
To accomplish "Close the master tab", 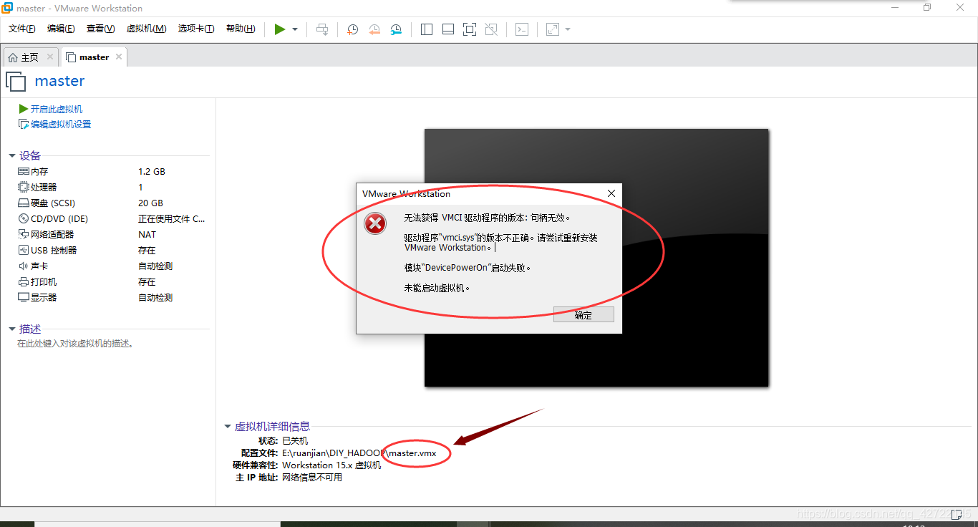I will coord(119,57).
